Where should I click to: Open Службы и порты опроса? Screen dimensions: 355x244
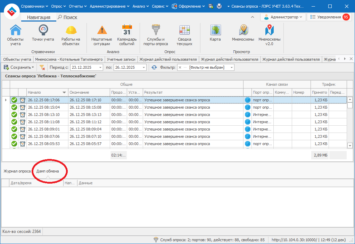pos(156,35)
